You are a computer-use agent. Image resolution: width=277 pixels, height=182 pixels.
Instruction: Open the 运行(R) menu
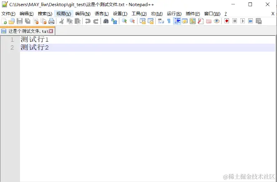coord(174,14)
